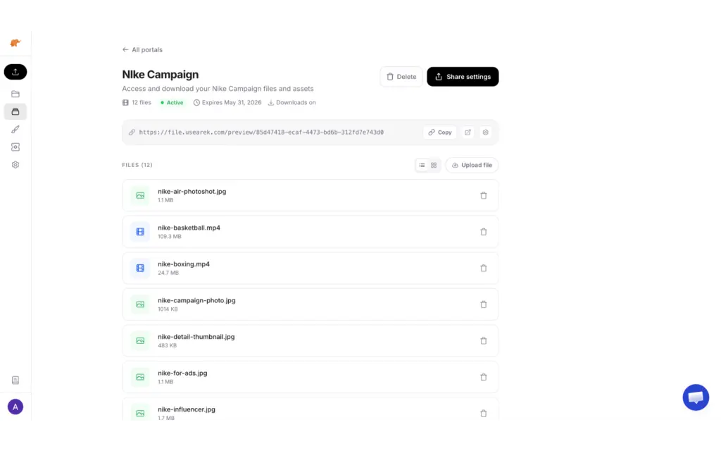Open portal link in new tab icon
Screen dimensions: 721x451
click(468, 132)
